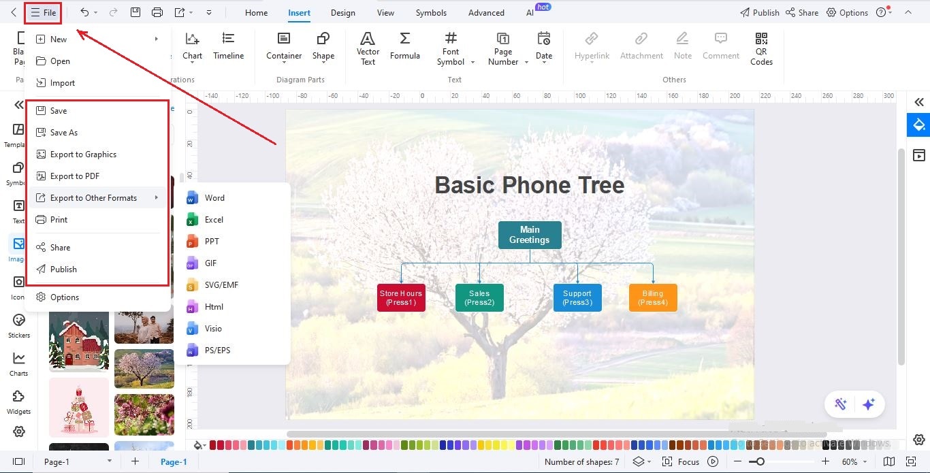Insert QR Codes

pyautogui.click(x=761, y=48)
